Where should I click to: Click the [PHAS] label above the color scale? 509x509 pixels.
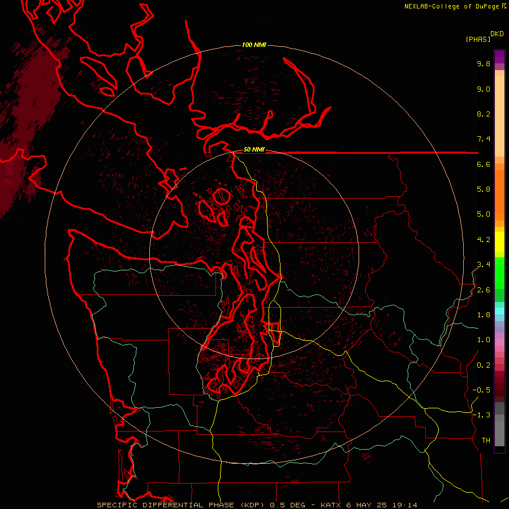tap(478, 40)
